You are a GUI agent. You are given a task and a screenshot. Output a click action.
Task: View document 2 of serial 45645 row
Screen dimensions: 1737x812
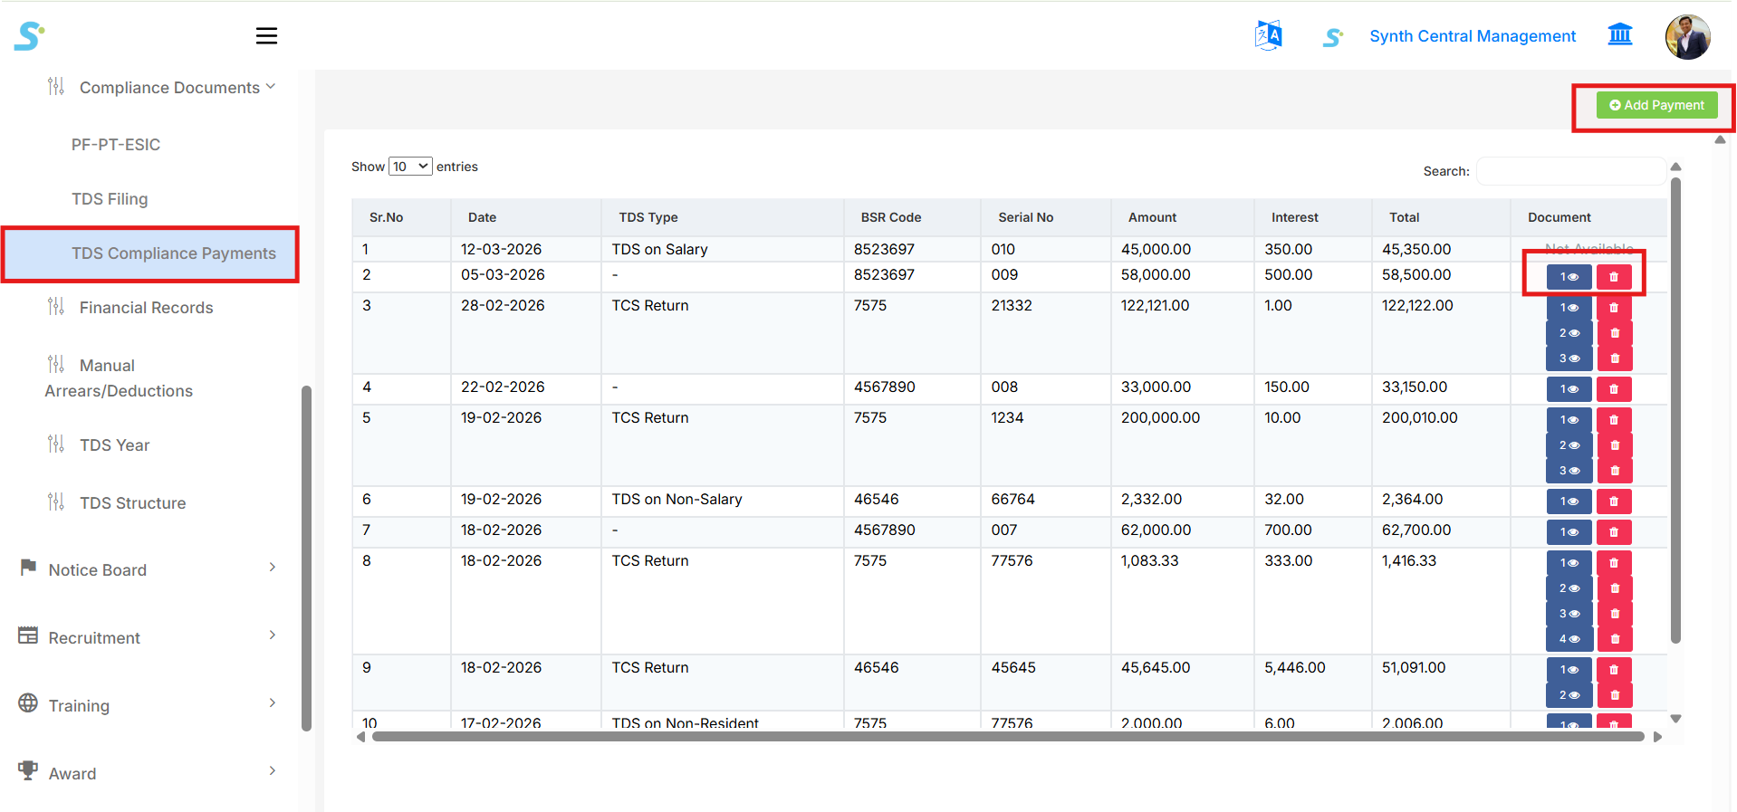[1569, 695]
